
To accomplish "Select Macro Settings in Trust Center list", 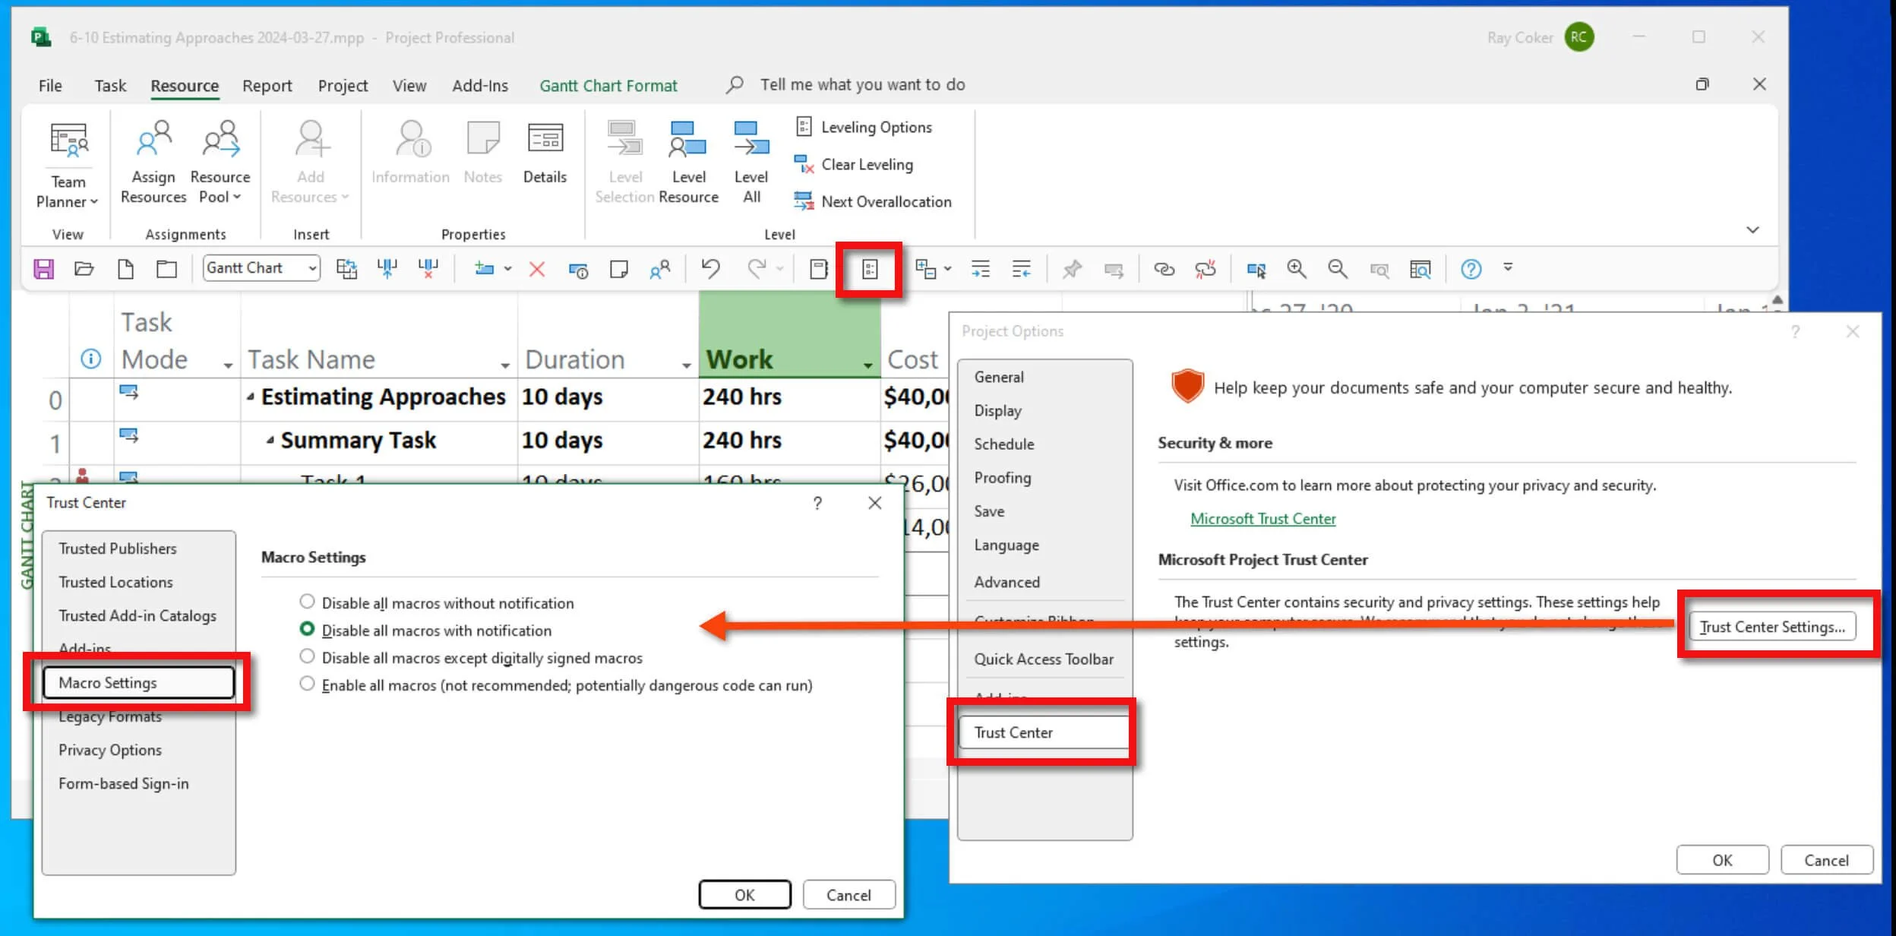I will point(138,682).
